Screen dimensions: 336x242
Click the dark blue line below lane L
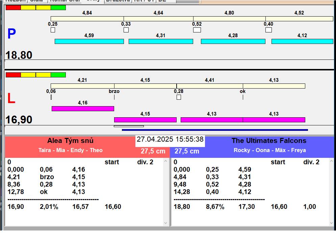coord(215,130)
